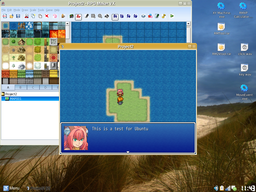Open Sound Test with the music note icon

(x=164, y=16)
